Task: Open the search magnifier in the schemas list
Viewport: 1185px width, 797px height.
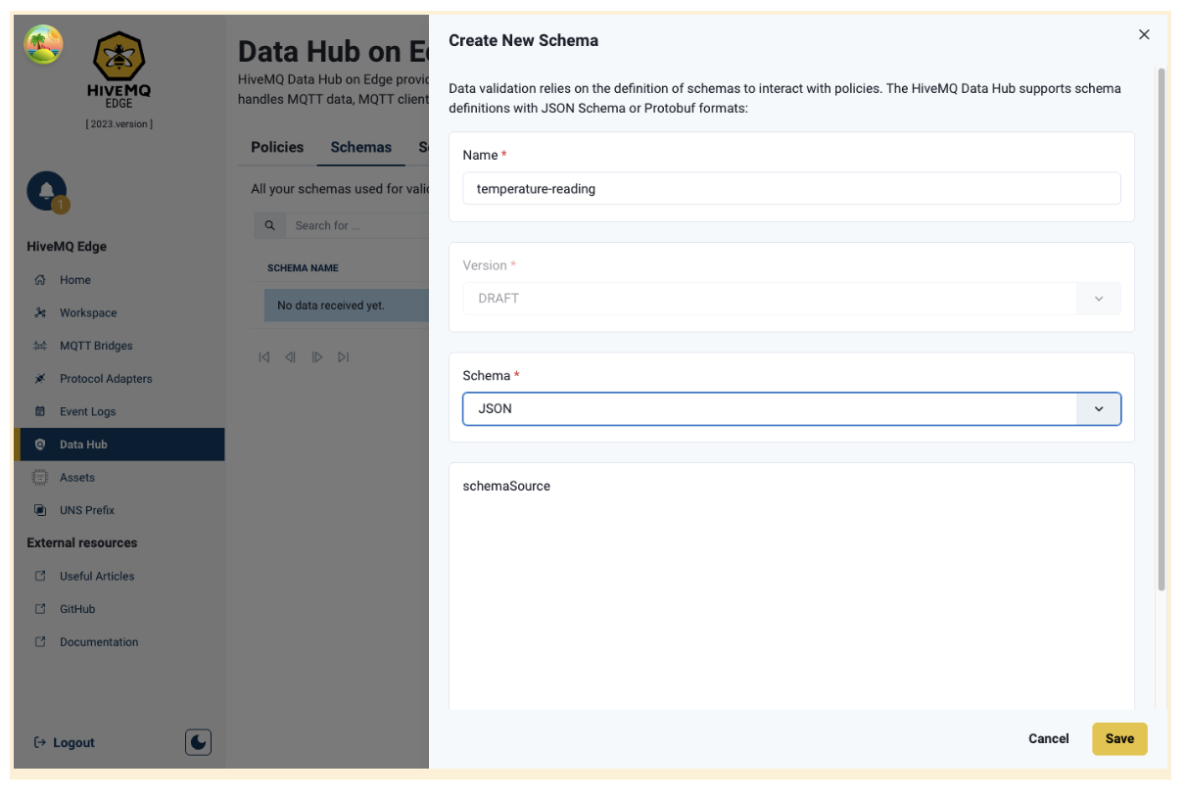Action: 269,224
